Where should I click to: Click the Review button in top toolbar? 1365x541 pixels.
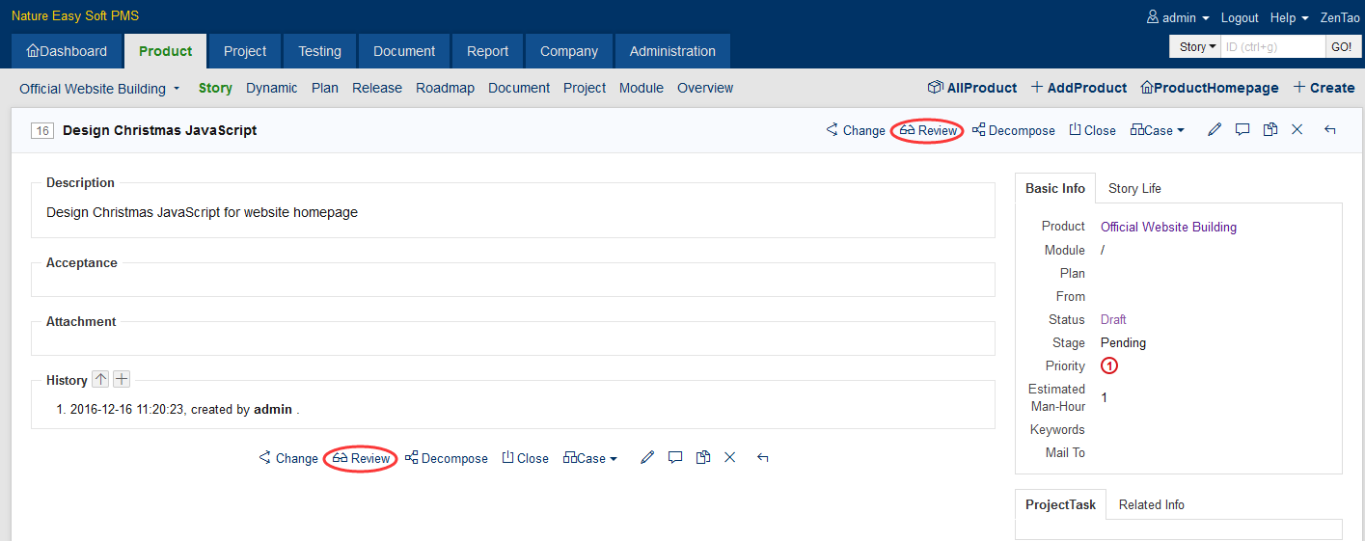[x=928, y=130]
